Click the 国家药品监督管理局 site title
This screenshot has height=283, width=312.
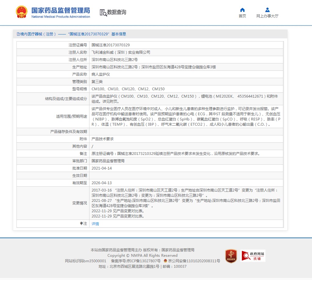[61, 10]
